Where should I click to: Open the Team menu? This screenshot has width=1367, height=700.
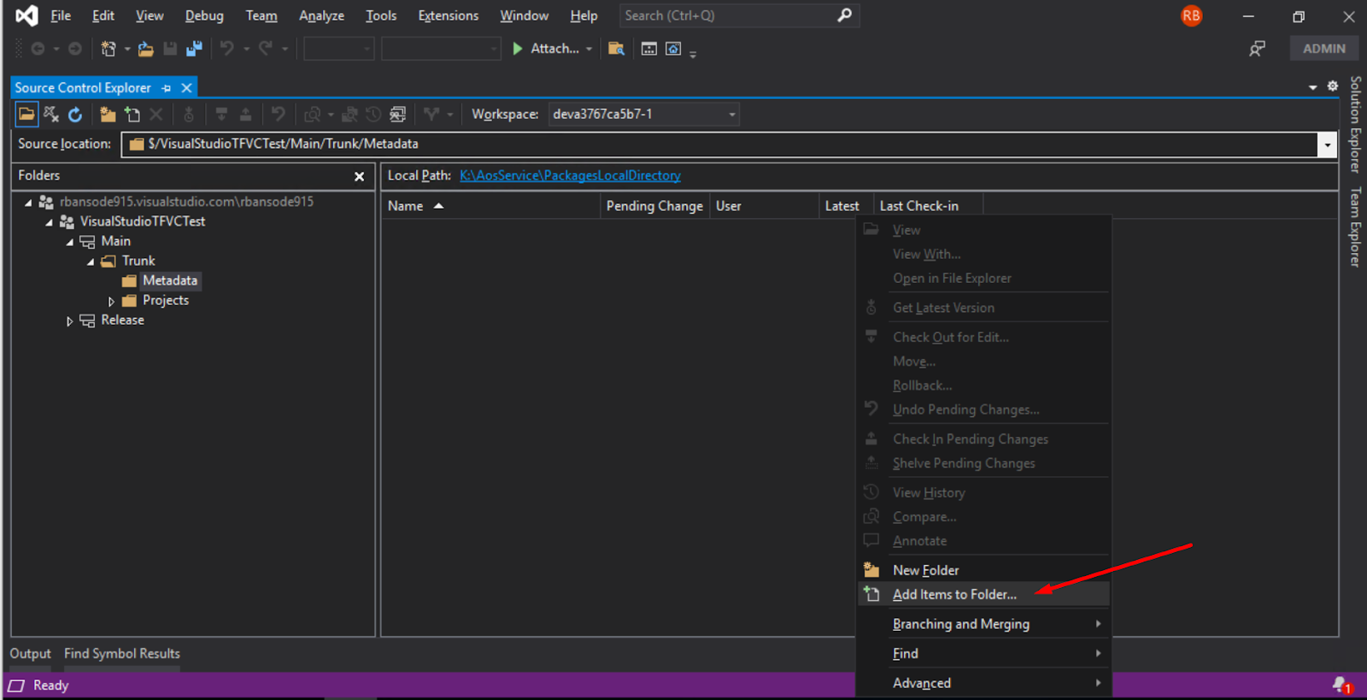[261, 15]
